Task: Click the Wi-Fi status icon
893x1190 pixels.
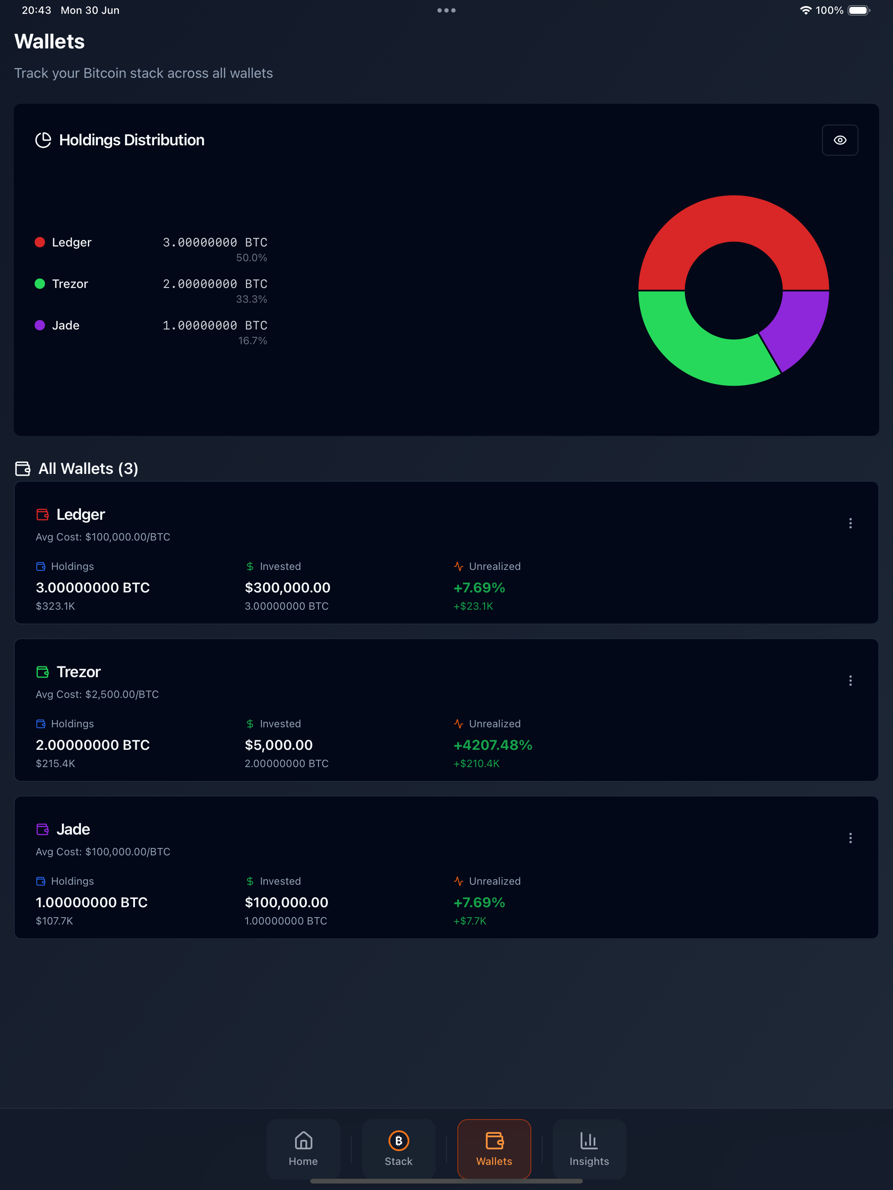Action: pyautogui.click(x=805, y=10)
